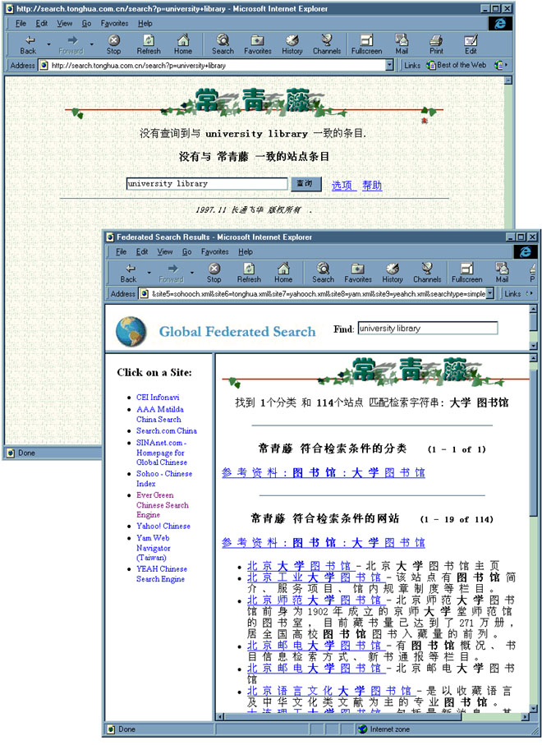Click Forward icon in Federated Search Results window
Image resolution: width=542 pixels, height=745 pixels.
pos(172,273)
